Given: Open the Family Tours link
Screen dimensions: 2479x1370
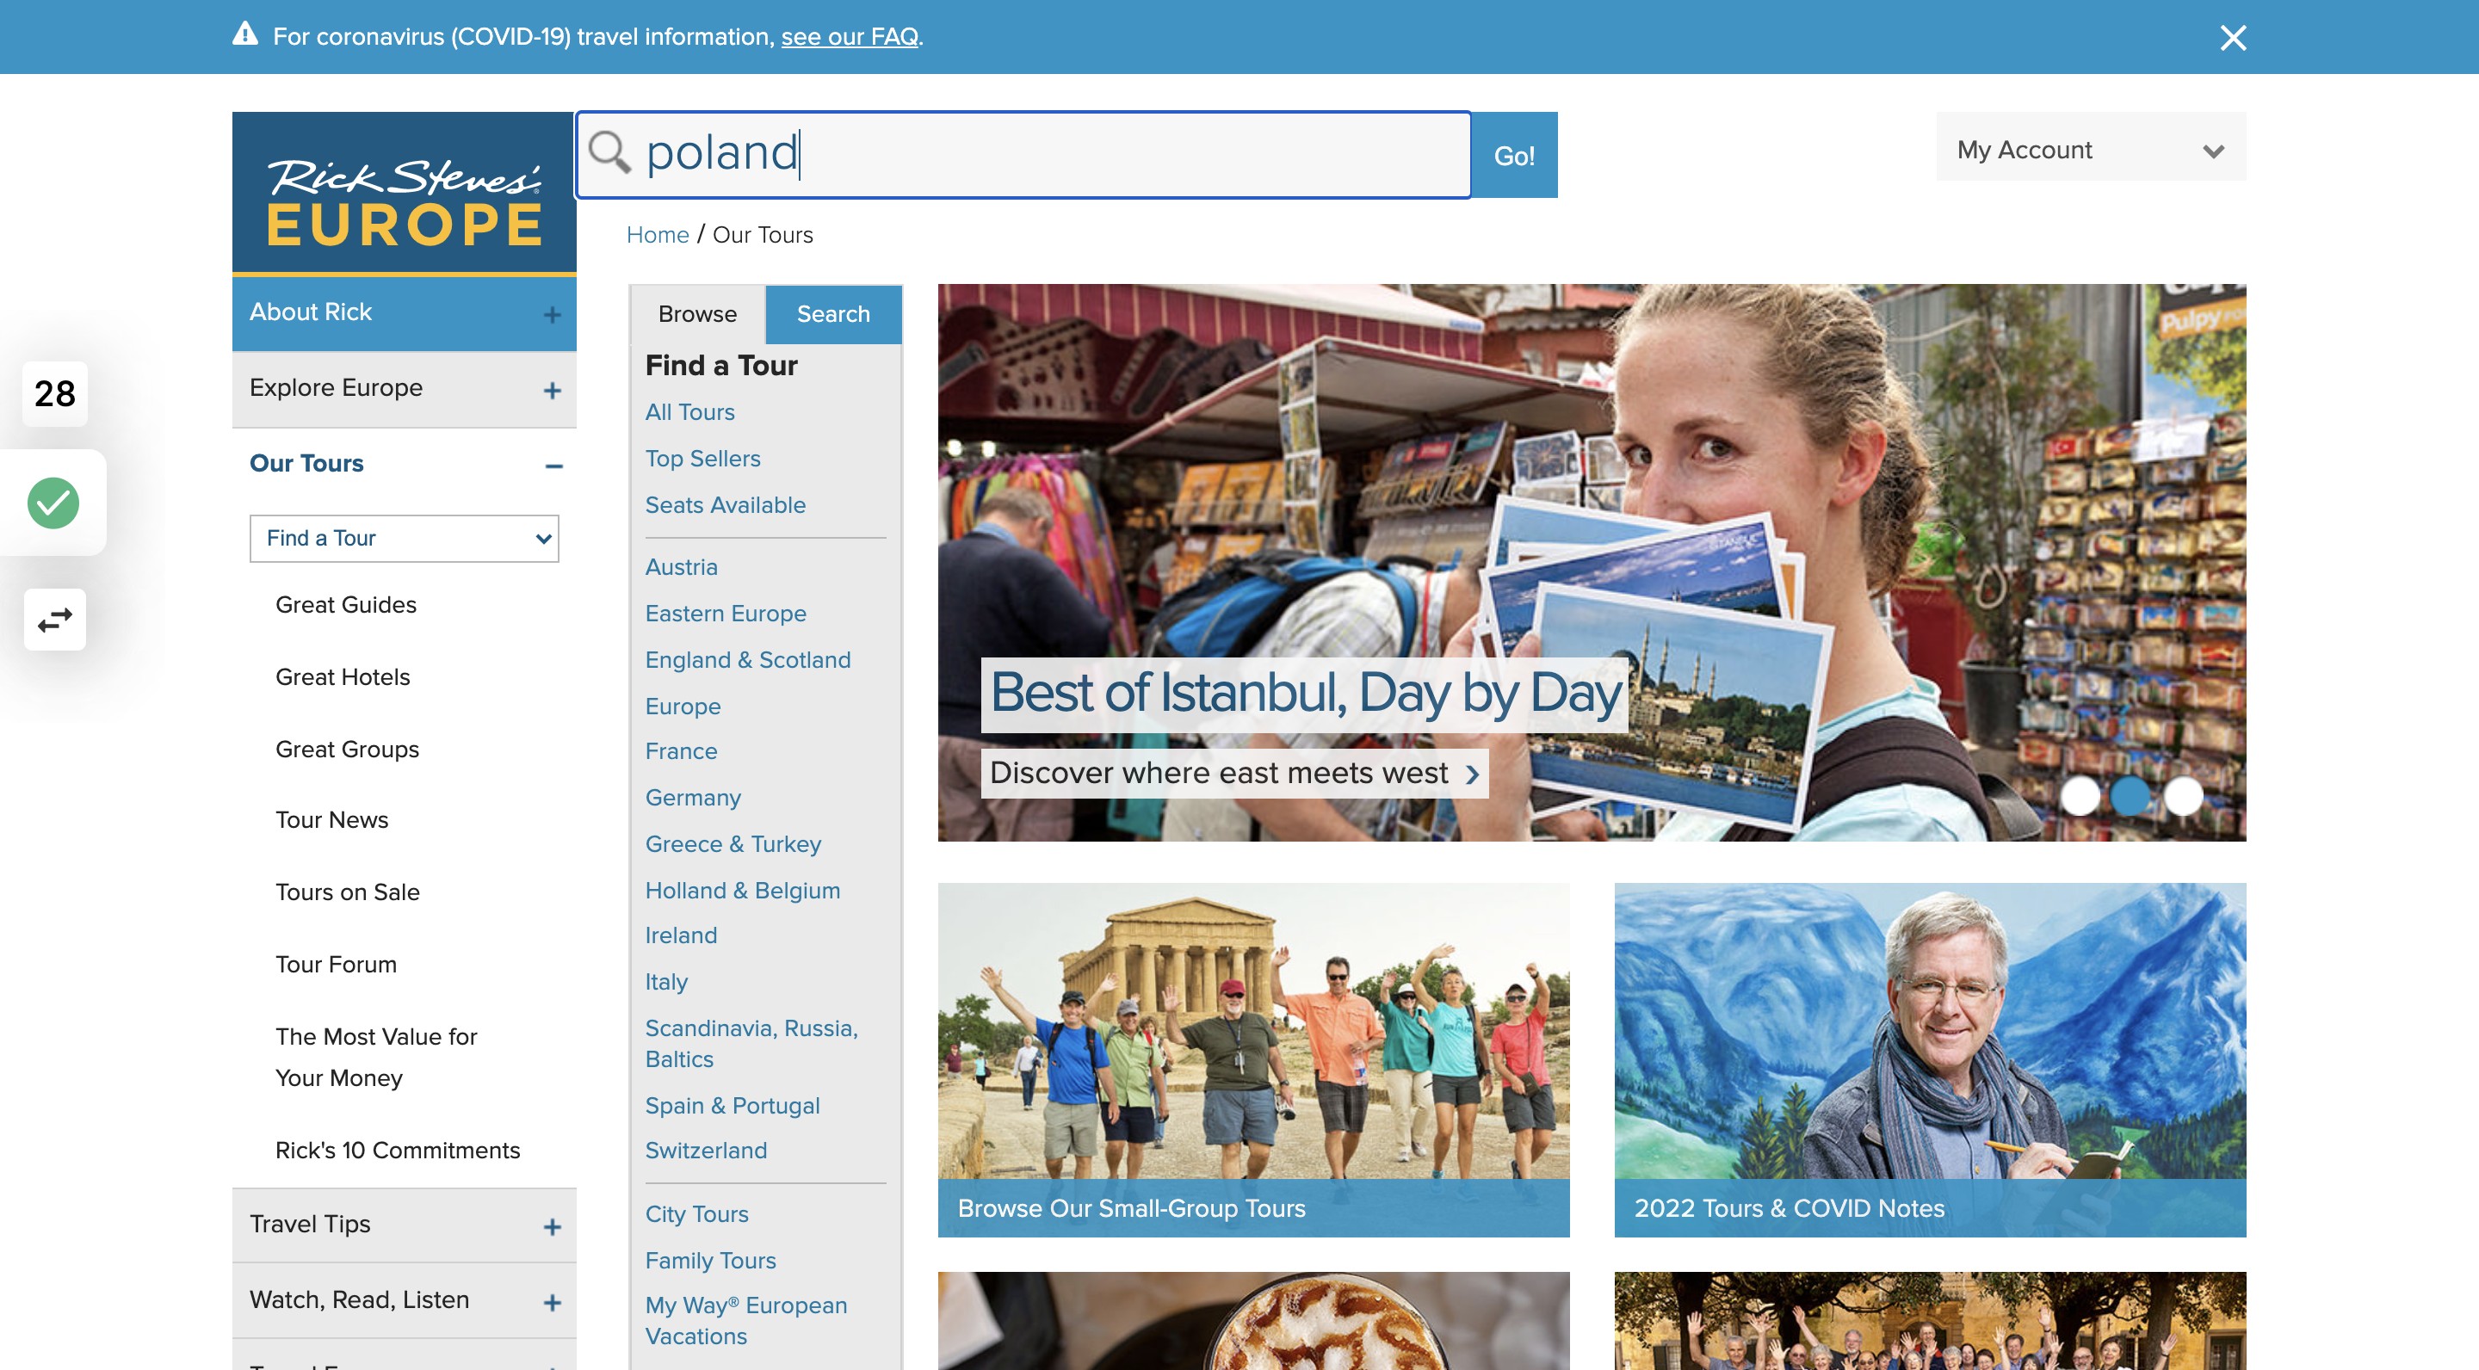Looking at the screenshot, I should (x=710, y=1261).
